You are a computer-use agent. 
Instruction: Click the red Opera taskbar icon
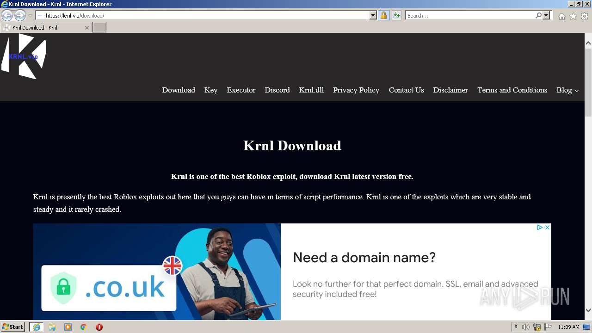point(99,327)
